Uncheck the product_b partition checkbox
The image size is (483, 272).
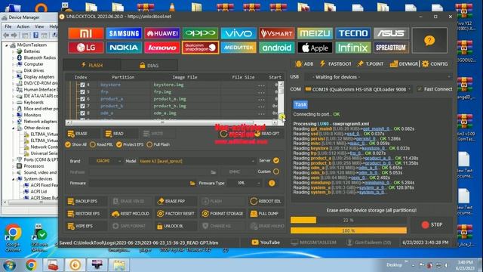click(82, 106)
